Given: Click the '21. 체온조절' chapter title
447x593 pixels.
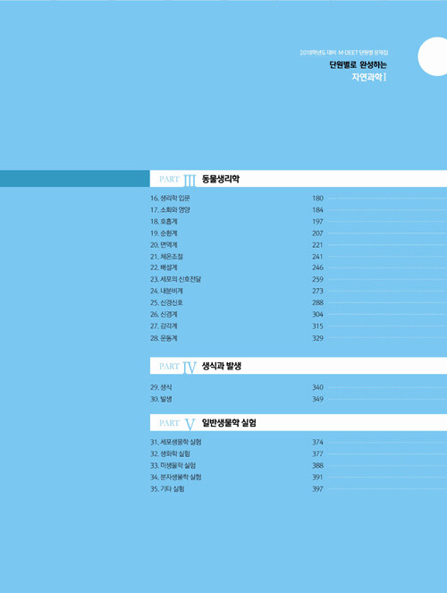Looking at the screenshot, I should point(166,257).
